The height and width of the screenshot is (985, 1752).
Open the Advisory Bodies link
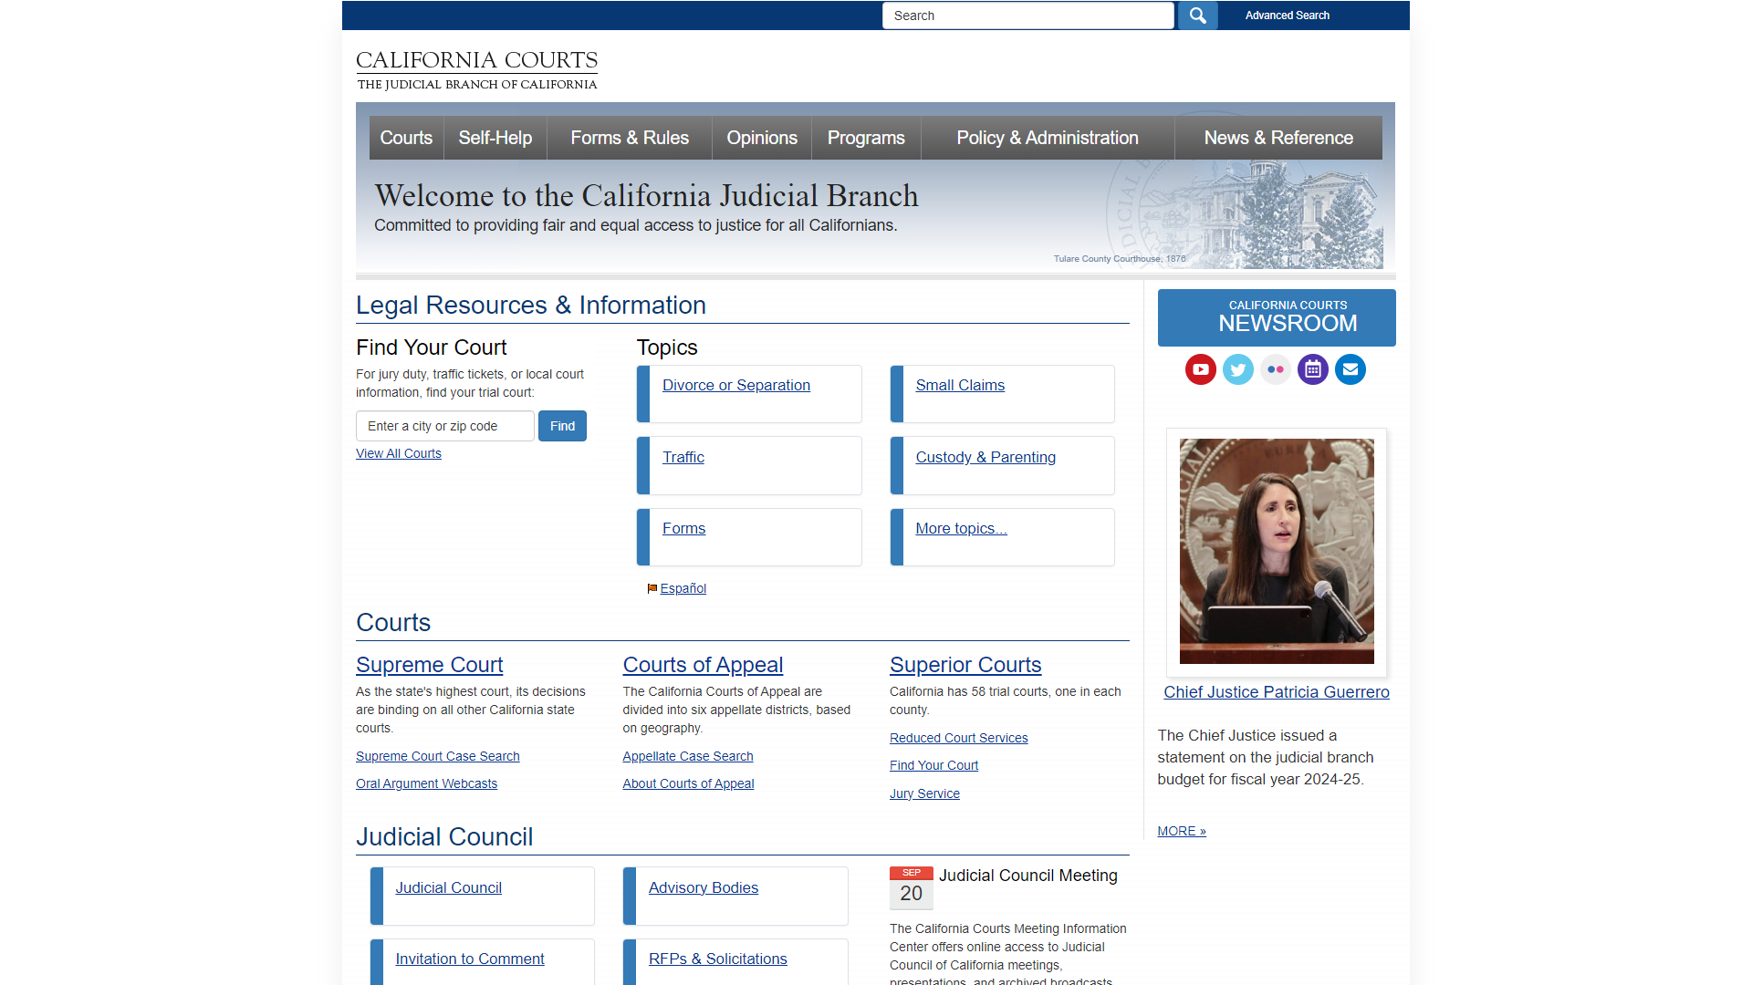click(704, 887)
